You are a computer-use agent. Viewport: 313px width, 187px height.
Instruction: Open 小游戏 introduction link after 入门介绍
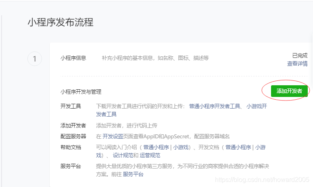(181, 148)
